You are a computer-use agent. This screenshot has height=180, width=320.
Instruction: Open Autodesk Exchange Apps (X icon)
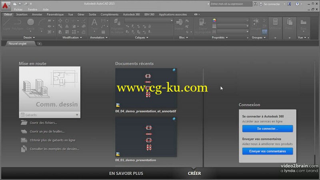tap(289, 4)
